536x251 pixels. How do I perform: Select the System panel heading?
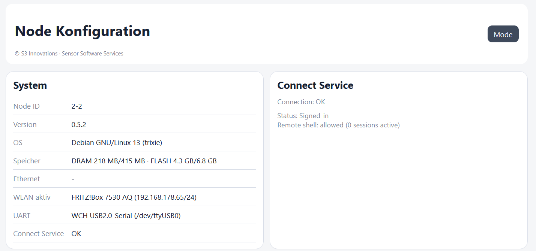[30, 85]
